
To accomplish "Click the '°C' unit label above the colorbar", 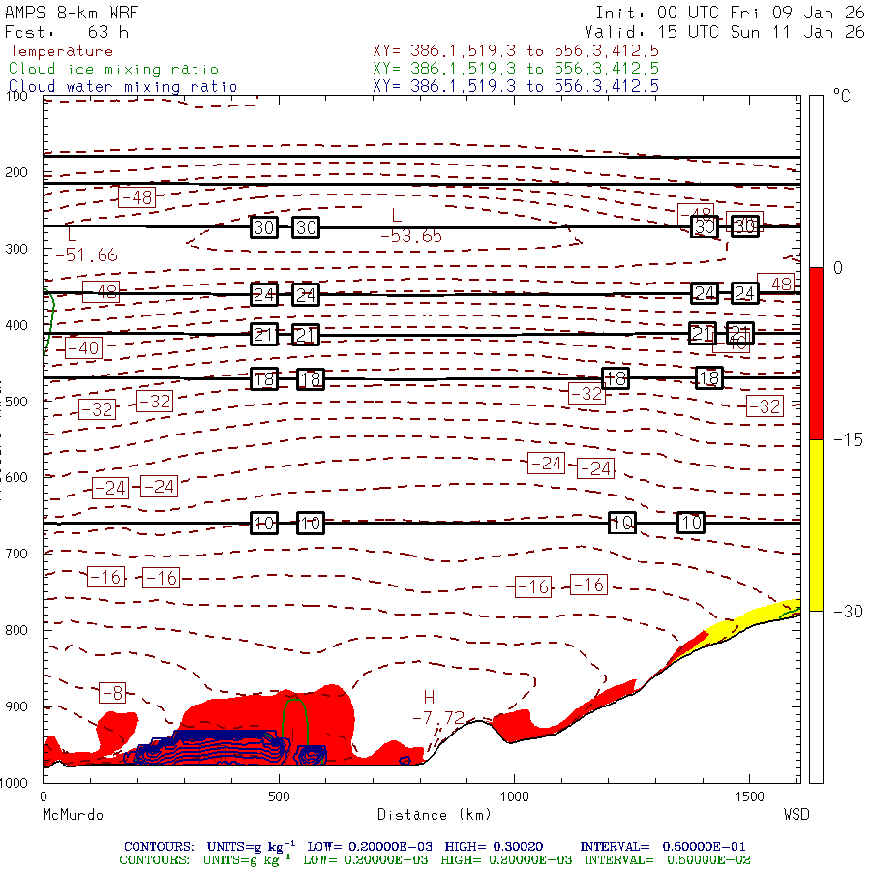I will pyautogui.click(x=841, y=96).
